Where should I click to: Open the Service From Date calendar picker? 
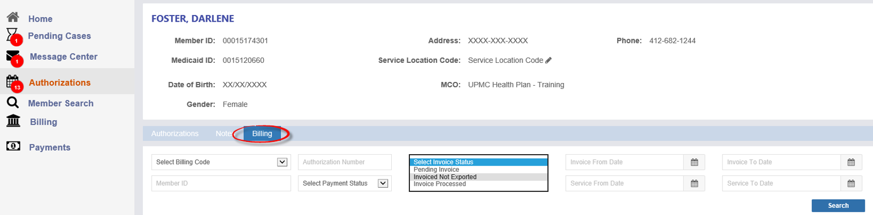pyautogui.click(x=694, y=184)
